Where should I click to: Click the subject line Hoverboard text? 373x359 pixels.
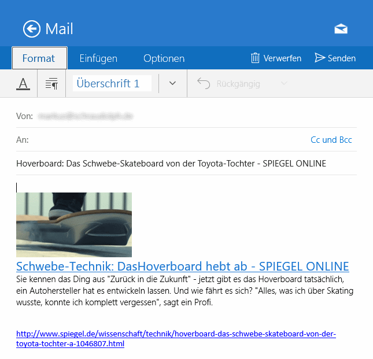(x=171, y=164)
